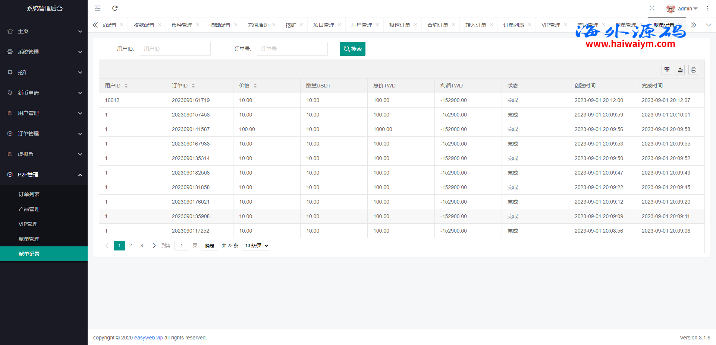Click the refresh icon in the header
716x345 pixels.
point(115,8)
